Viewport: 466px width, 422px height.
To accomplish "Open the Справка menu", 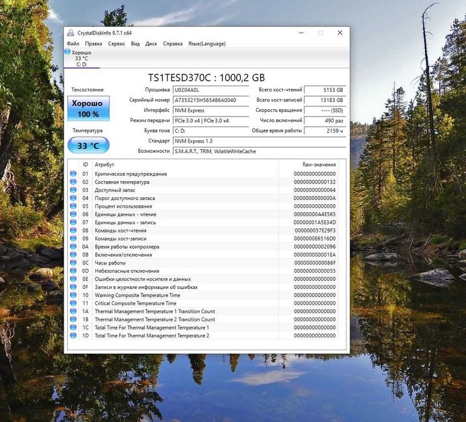I will pyautogui.click(x=173, y=43).
